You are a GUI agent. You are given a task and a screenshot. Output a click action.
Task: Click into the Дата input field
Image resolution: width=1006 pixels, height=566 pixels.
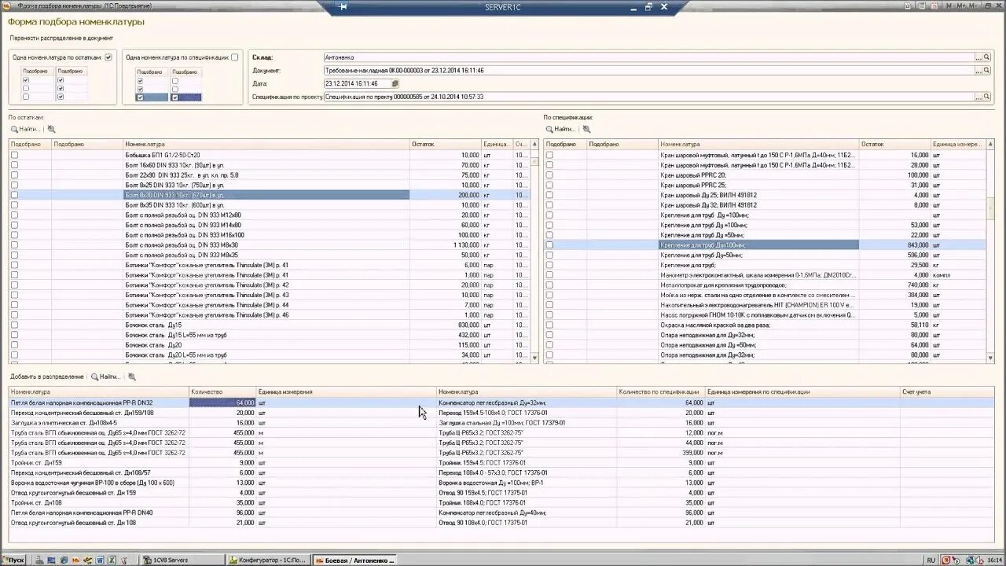(x=357, y=83)
